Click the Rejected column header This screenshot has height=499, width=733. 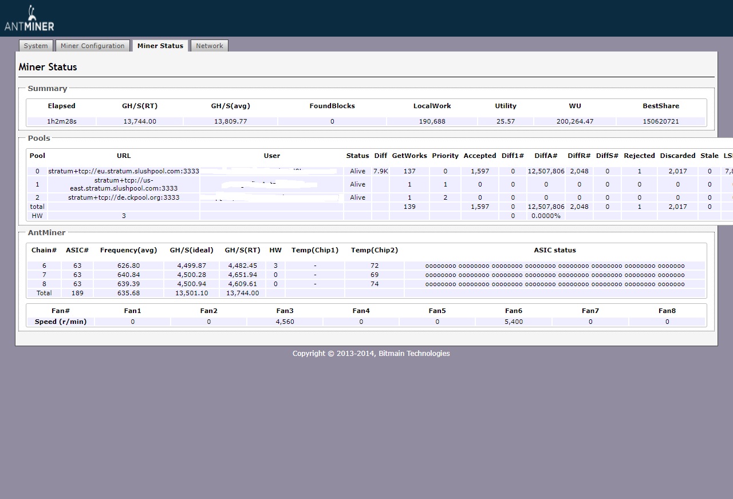(639, 156)
